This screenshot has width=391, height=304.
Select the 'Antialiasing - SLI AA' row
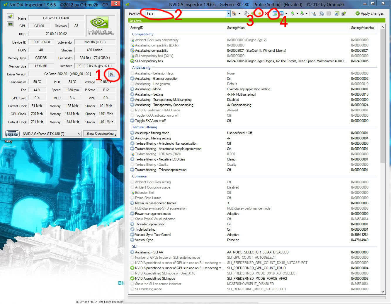click(254, 252)
